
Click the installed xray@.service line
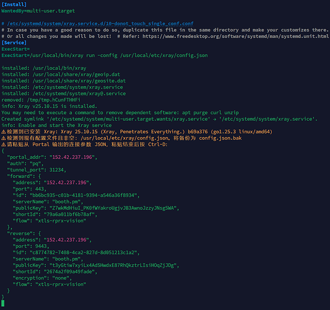point(64,94)
